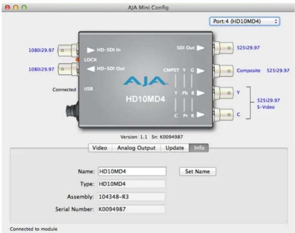Click the HD-SDI In arrow on the device
This screenshot has height=233, width=295.
click(91, 50)
